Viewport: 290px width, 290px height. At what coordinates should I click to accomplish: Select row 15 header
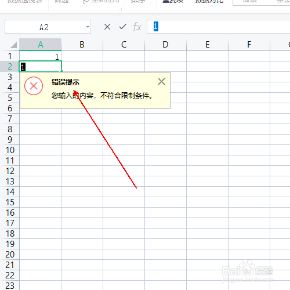point(10,202)
